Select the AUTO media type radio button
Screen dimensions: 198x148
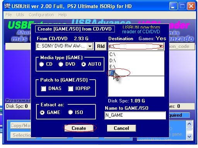pyautogui.click(x=84, y=64)
